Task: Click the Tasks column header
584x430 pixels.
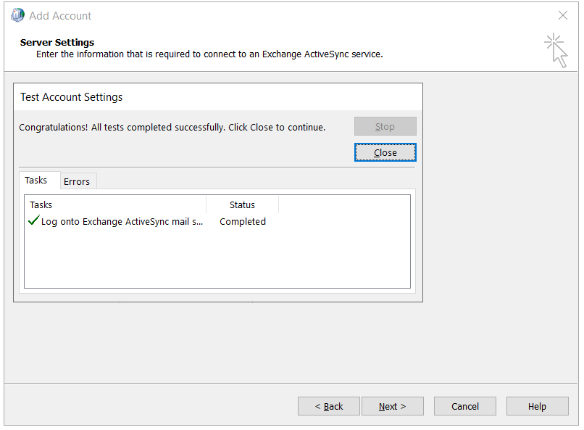Action: click(x=115, y=205)
